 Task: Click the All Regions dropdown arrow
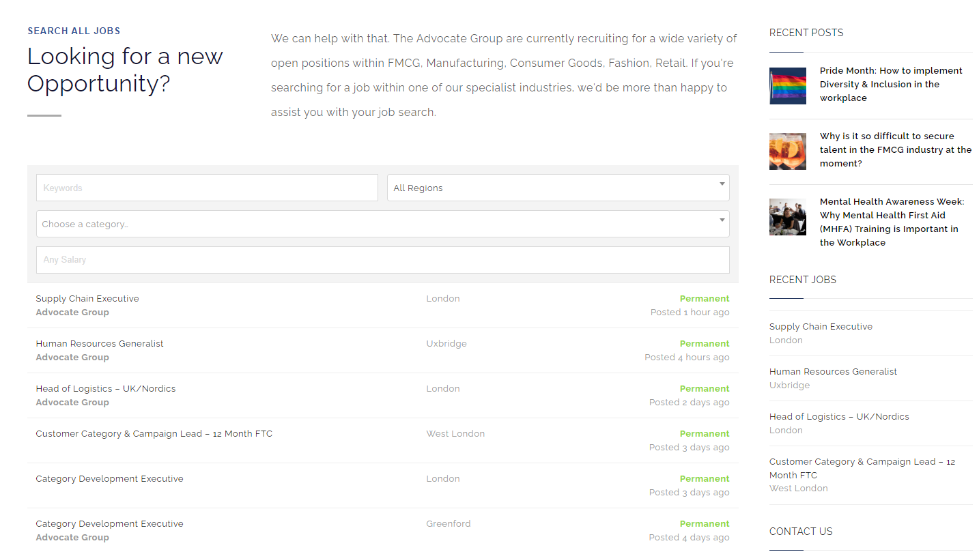click(x=722, y=184)
